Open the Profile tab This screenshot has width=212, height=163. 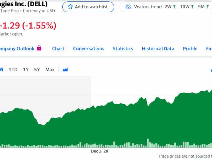190,48
